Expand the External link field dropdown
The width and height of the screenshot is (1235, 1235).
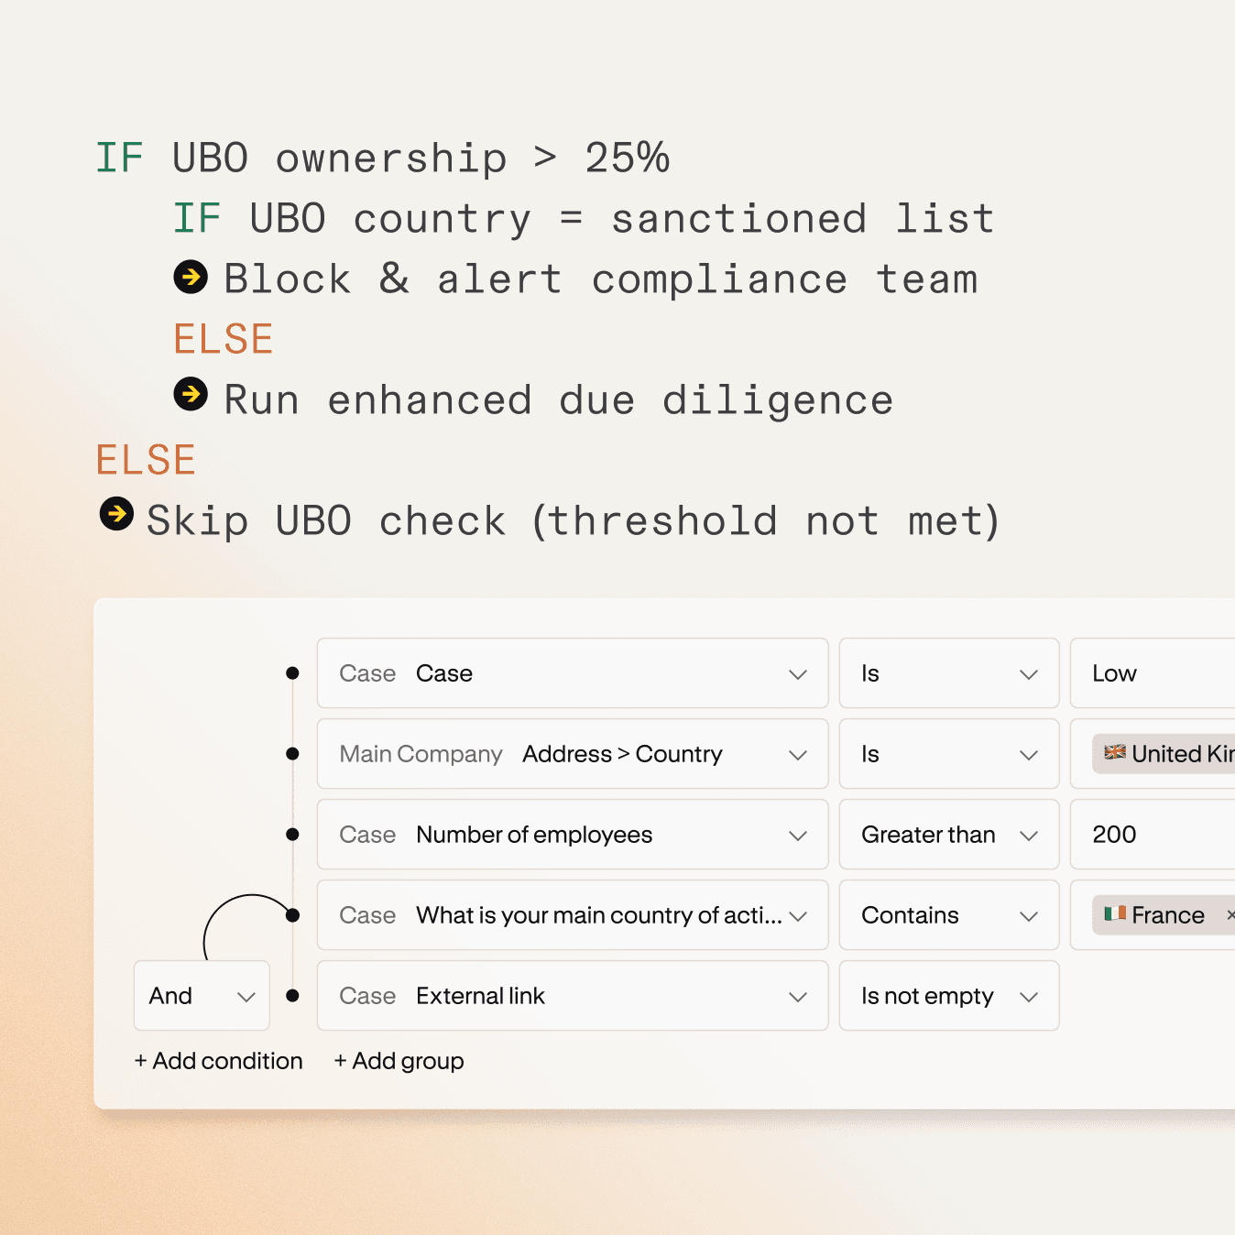(572, 996)
